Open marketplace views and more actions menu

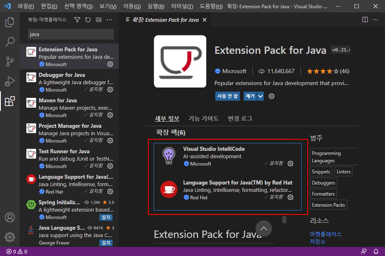(x=109, y=20)
